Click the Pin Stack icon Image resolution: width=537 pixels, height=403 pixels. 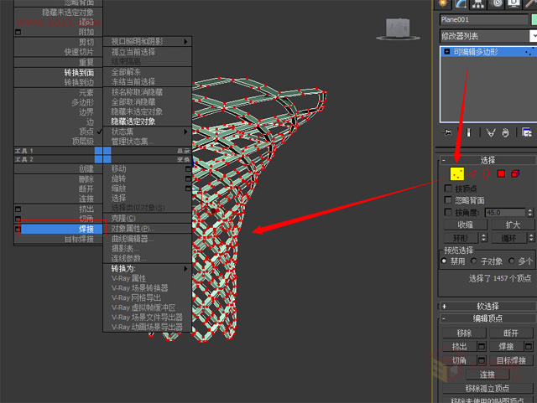(x=446, y=132)
